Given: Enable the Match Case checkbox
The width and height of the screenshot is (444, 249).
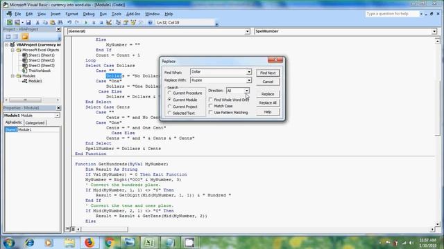Looking at the screenshot, I should pyautogui.click(x=211, y=106).
